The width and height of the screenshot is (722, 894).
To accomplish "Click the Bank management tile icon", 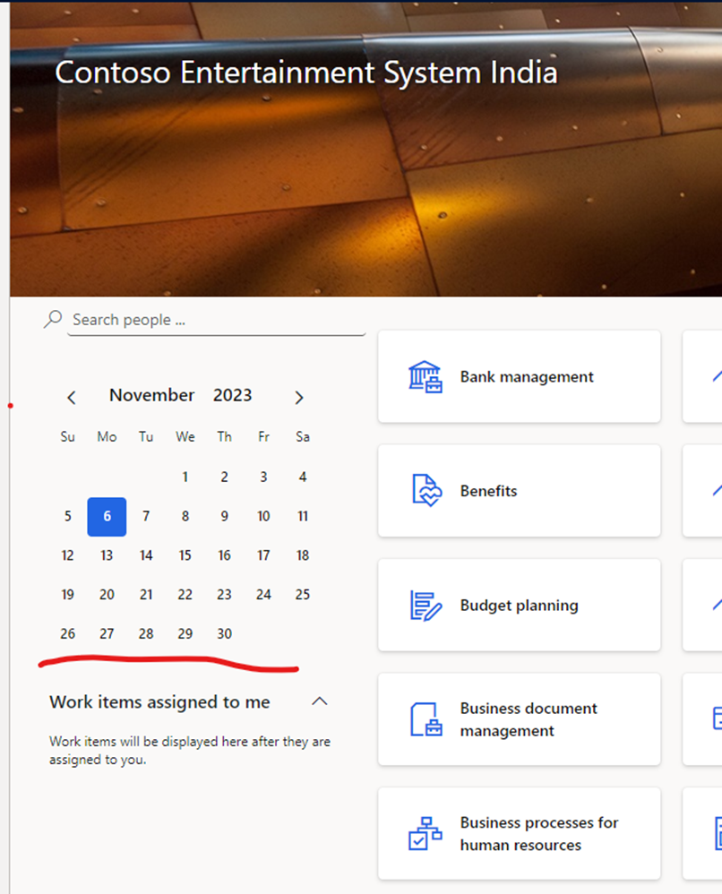I will point(425,377).
